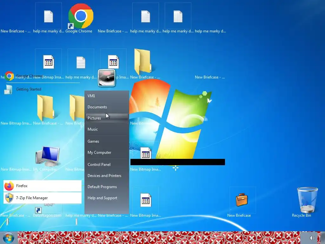
Task: Open Documents from the Start menu
Action: tap(107, 107)
